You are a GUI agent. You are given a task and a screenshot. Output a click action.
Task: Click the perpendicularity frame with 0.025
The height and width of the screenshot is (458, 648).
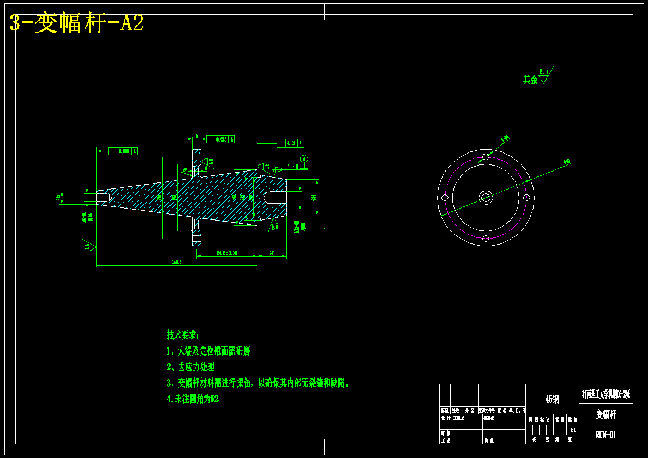pos(220,139)
